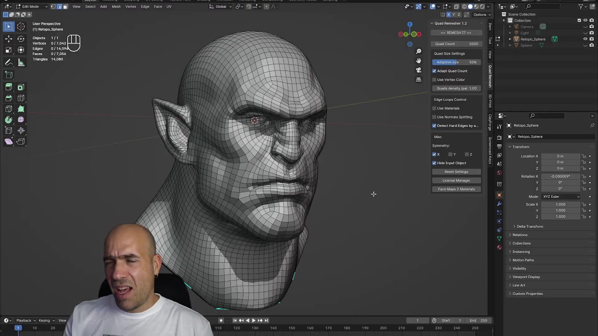Screen dimensions: 598x336
Task: Enable Use Vertex Color checkbox
Action: 434,80
